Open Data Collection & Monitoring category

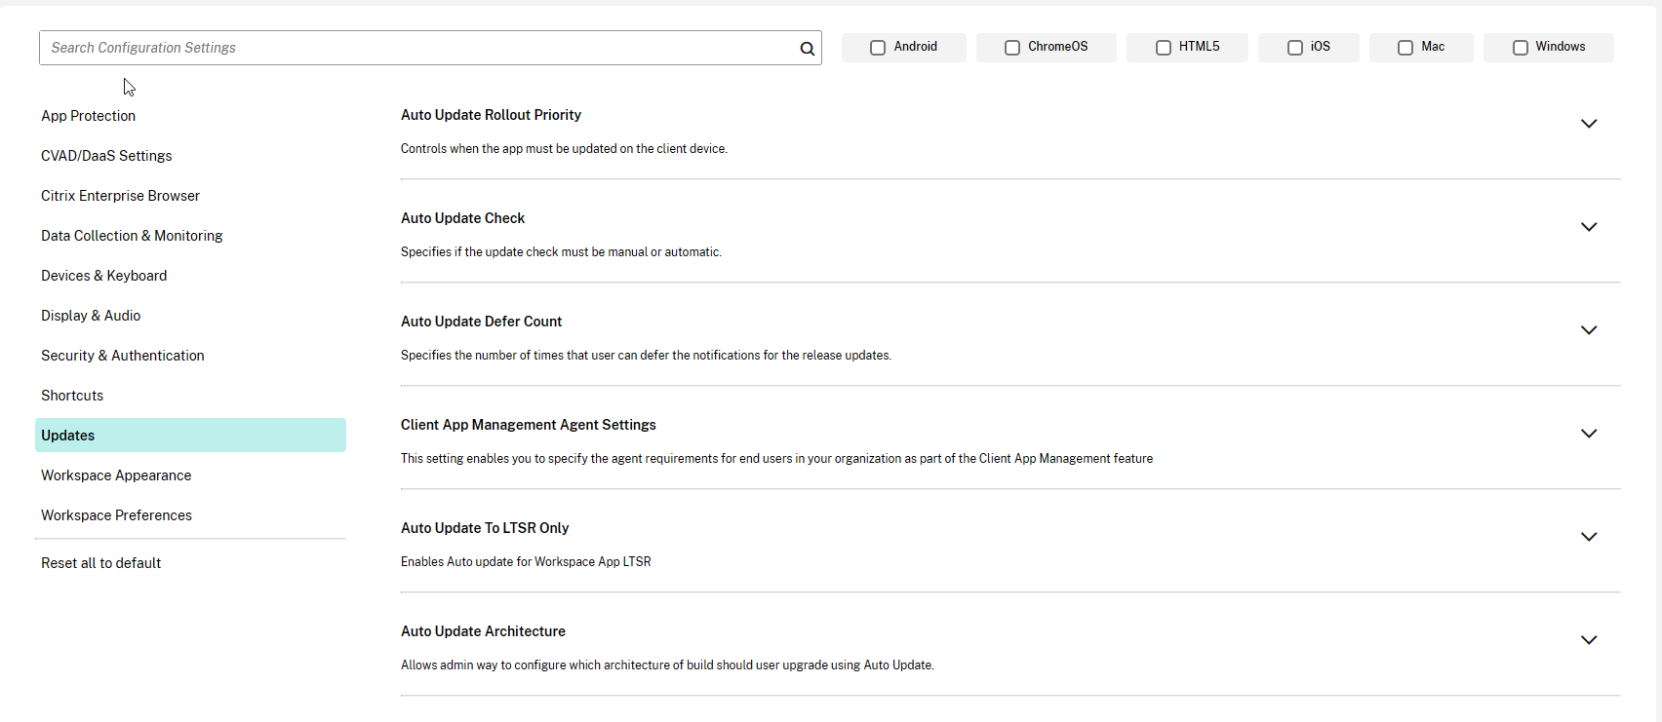click(x=132, y=236)
